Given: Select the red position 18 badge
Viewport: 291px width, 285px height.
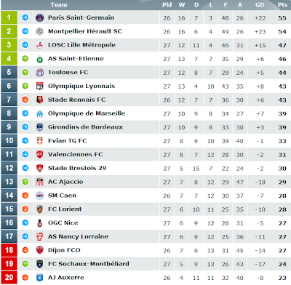Looking at the screenshot, I should point(9,250).
